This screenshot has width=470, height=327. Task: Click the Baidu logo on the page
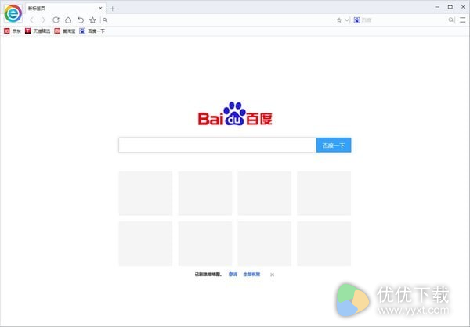pyautogui.click(x=235, y=113)
